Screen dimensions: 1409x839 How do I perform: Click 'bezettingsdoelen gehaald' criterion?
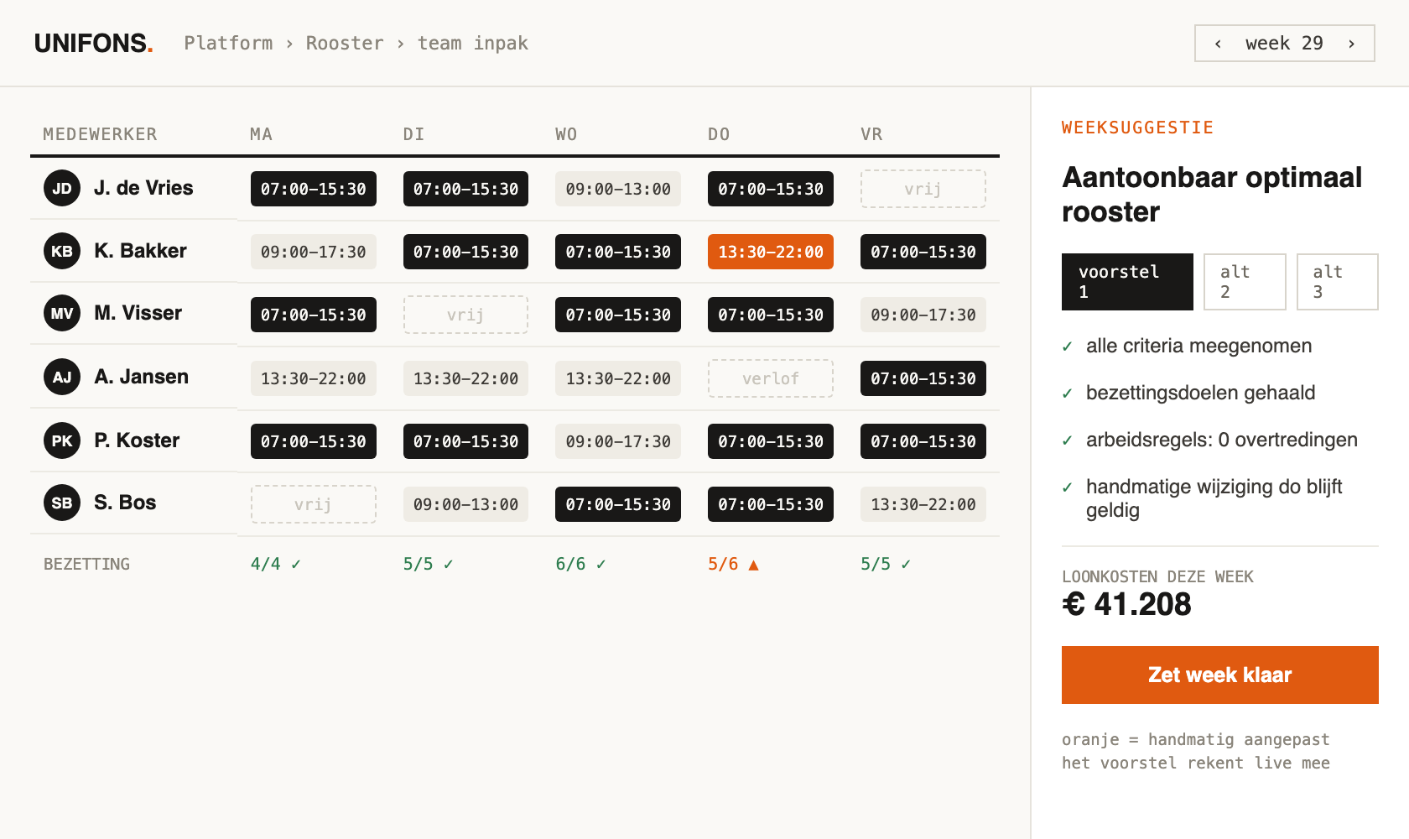pyautogui.click(x=1200, y=393)
